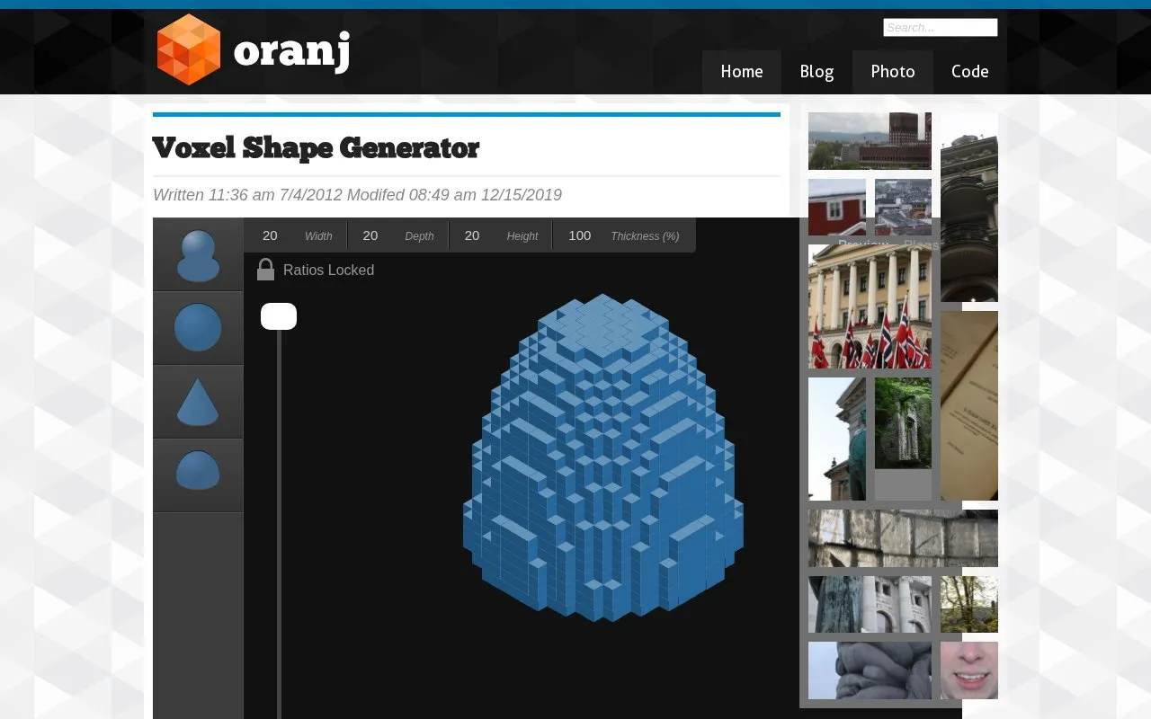Screen dimensions: 1151x719
Task: Open the city hall tower photo thumbnail
Action: pos(870,141)
